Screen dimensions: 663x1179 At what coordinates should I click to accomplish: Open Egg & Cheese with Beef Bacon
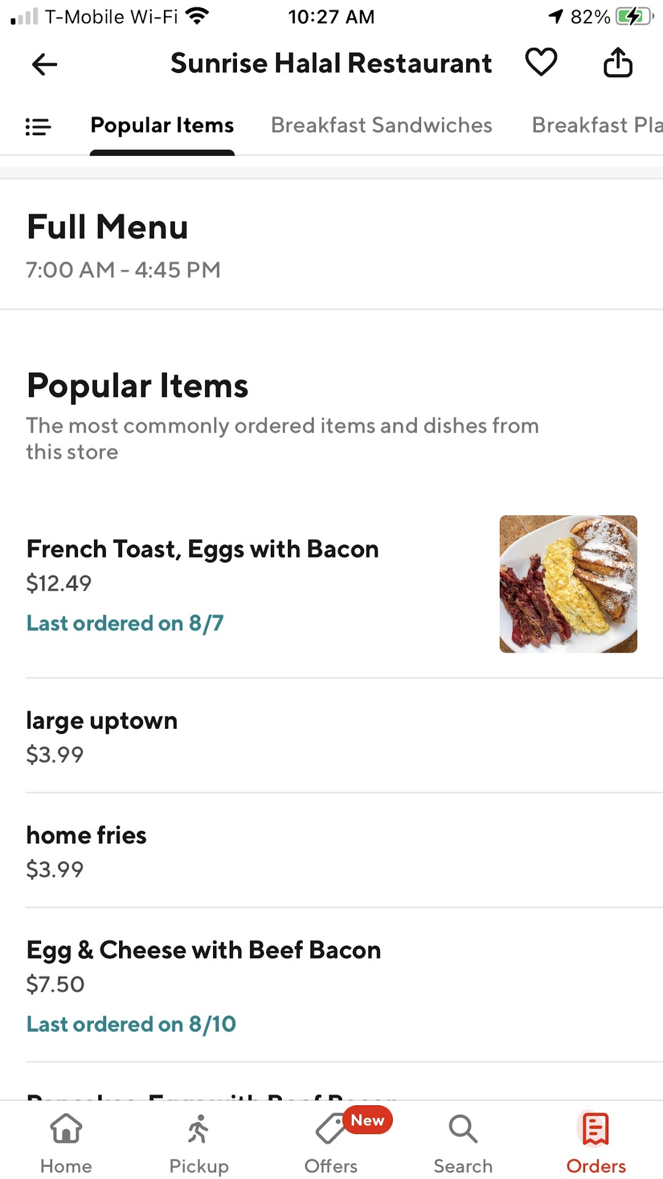point(204,951)
